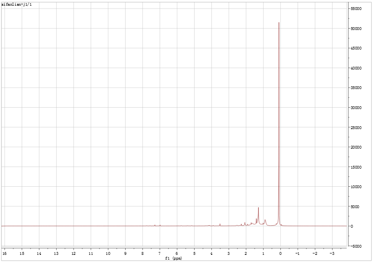373x262 pixels.
Task: Click the medium peak near 1.3 ppm
Action: point(258,215)
